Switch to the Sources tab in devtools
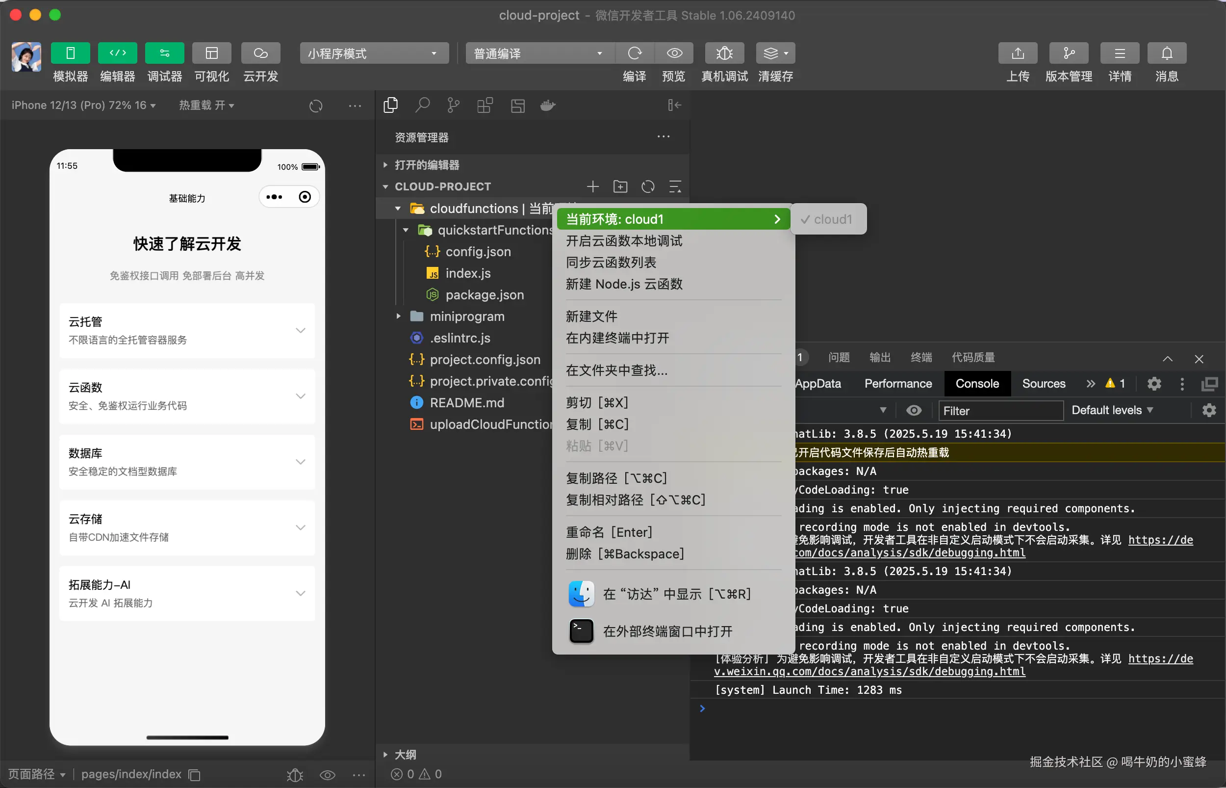This screenshot has height=788, width=1226. point(1043,384)
